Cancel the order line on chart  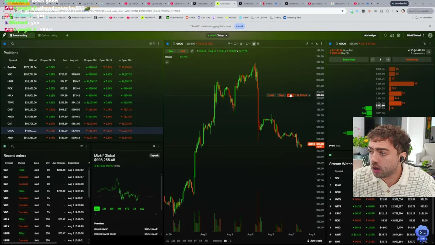tap(309, 95)
